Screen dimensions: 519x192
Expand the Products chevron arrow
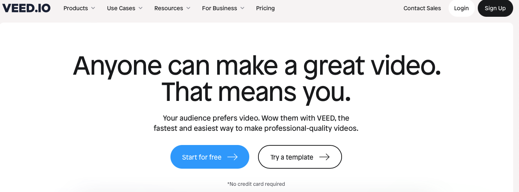click(x=93, y=8)
